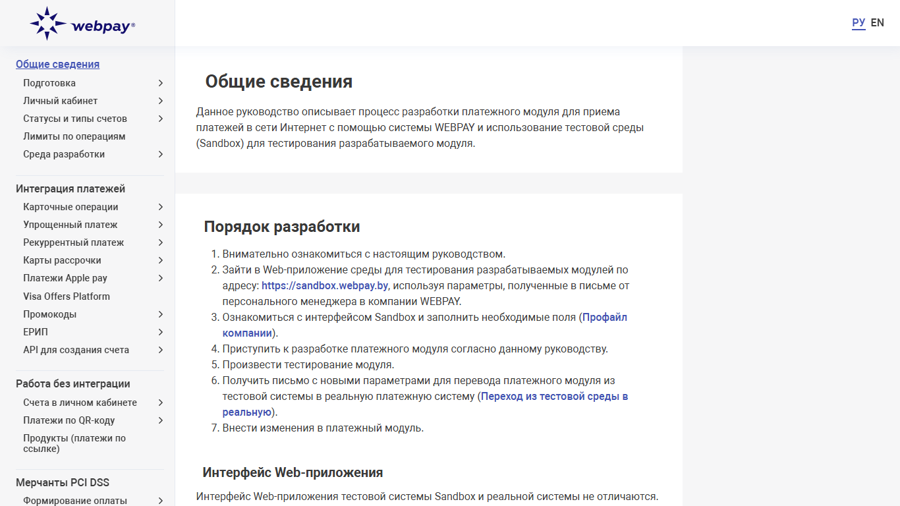Expand the Карточные операции chevron
The width and height of the screenshot is (900, 506).
coord(160,207)
